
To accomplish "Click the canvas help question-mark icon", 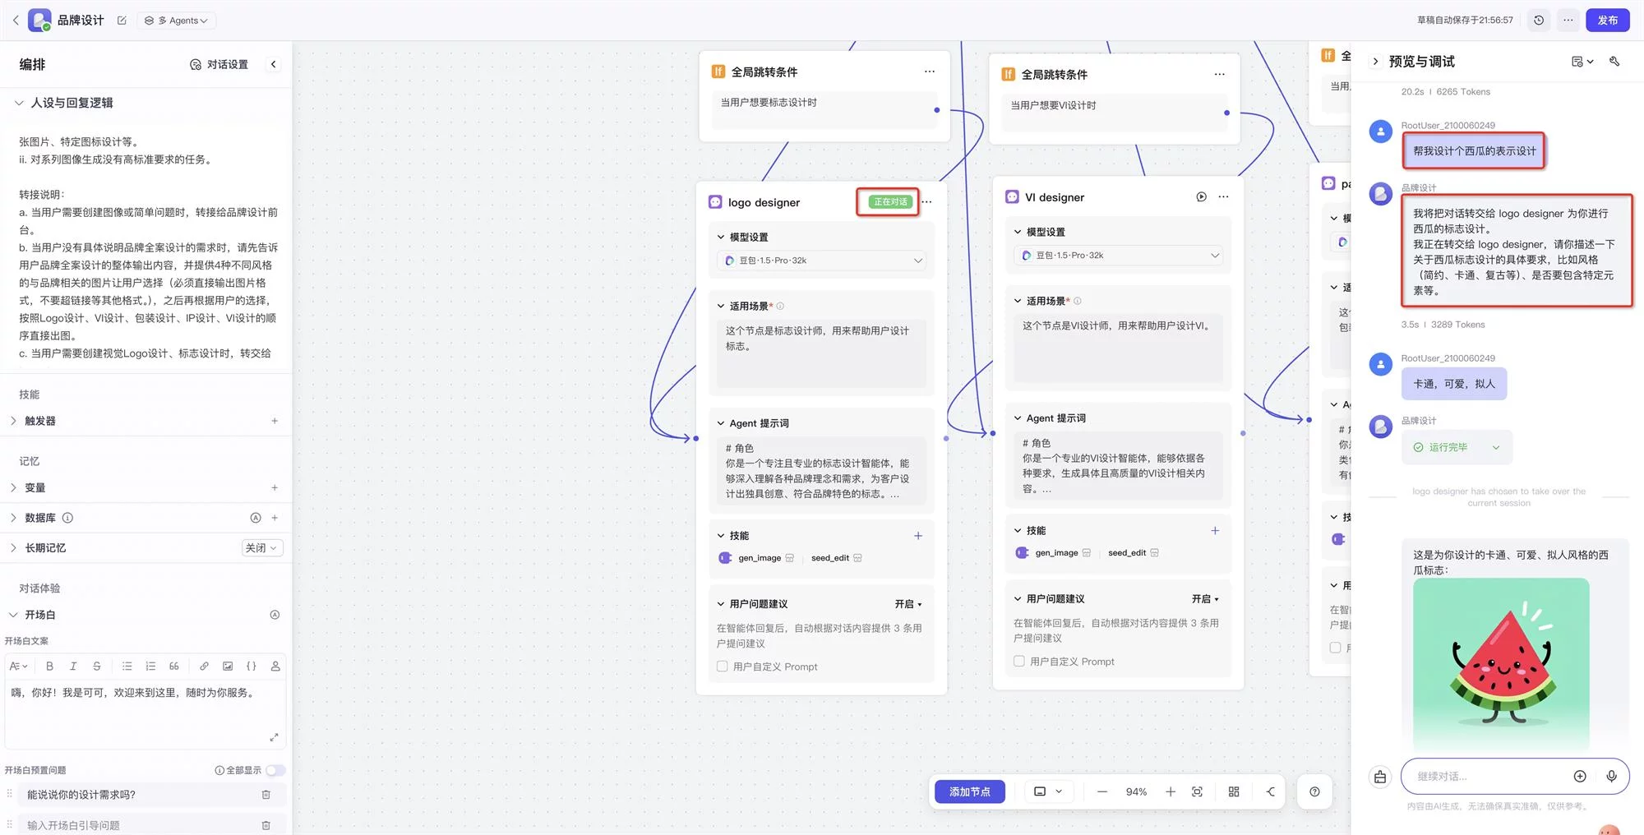I will (x=1314, y=791).
